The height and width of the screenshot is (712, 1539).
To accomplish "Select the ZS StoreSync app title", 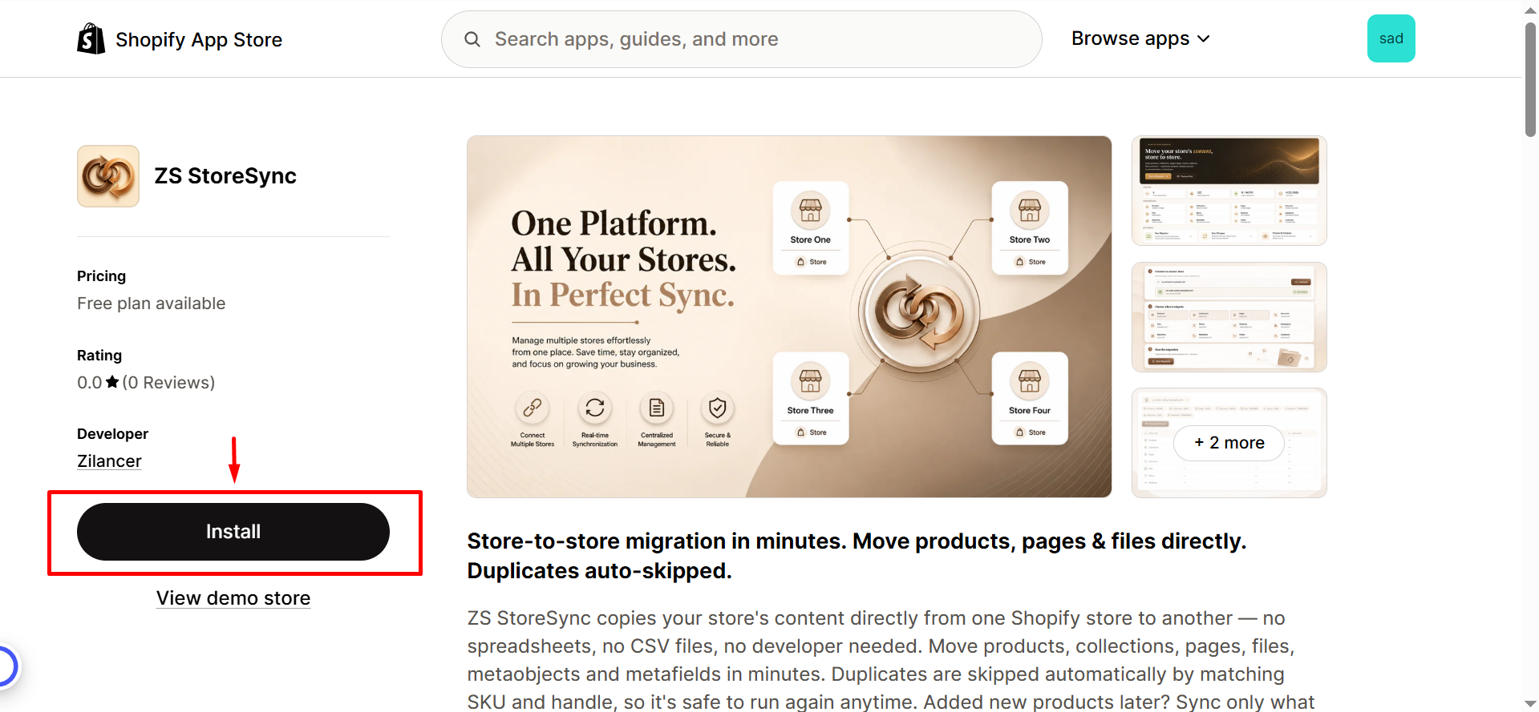I will click(x=225, y=176).
